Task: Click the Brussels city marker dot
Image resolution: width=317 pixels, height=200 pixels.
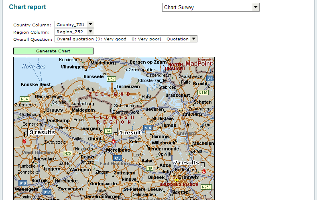Action: pyautogui.click(x=177, y=180)
